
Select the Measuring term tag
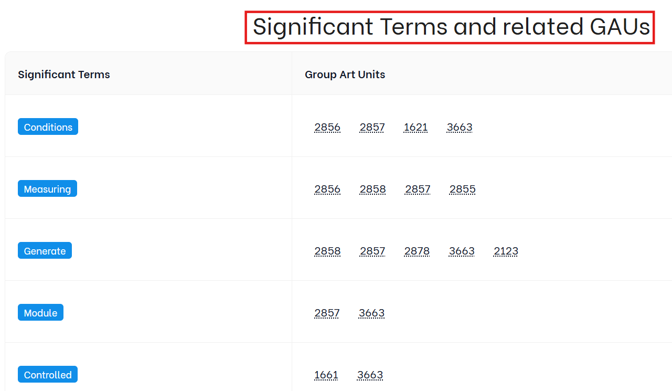(x=47, y=189)
